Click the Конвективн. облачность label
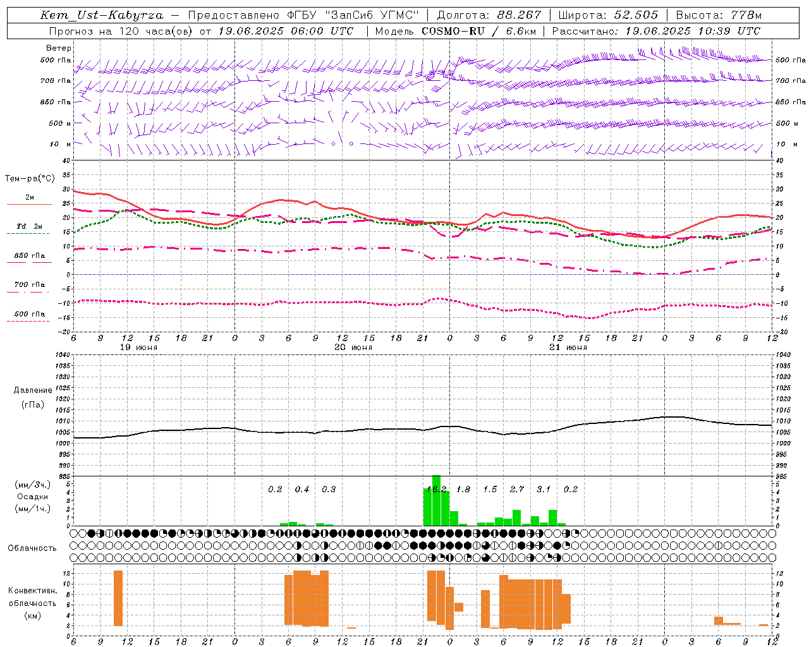Viewport: 809px width, 647px height. [x=32, y=596]
